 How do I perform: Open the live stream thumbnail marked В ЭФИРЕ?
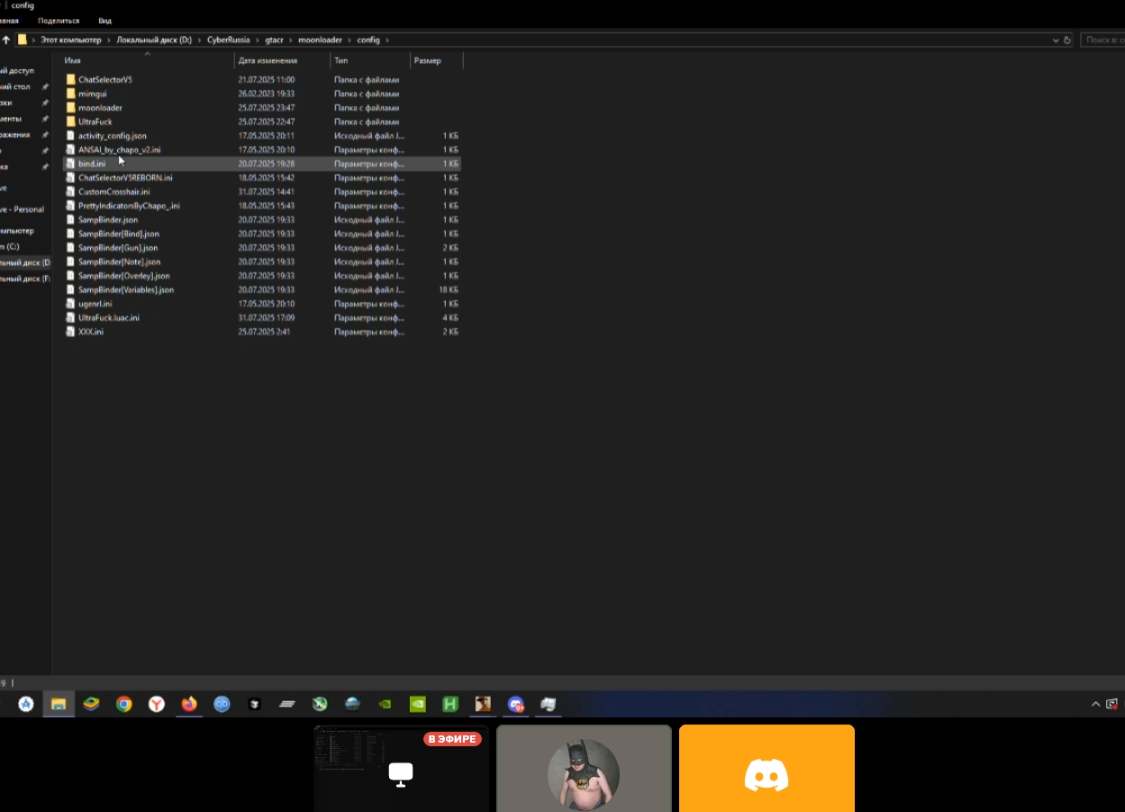(401, 769)
